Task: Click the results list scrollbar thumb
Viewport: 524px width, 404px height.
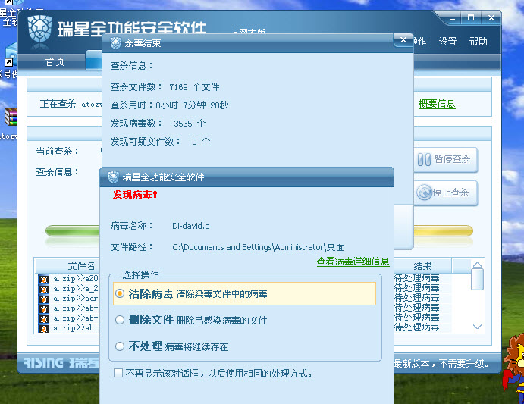Action: coord(477,279)
